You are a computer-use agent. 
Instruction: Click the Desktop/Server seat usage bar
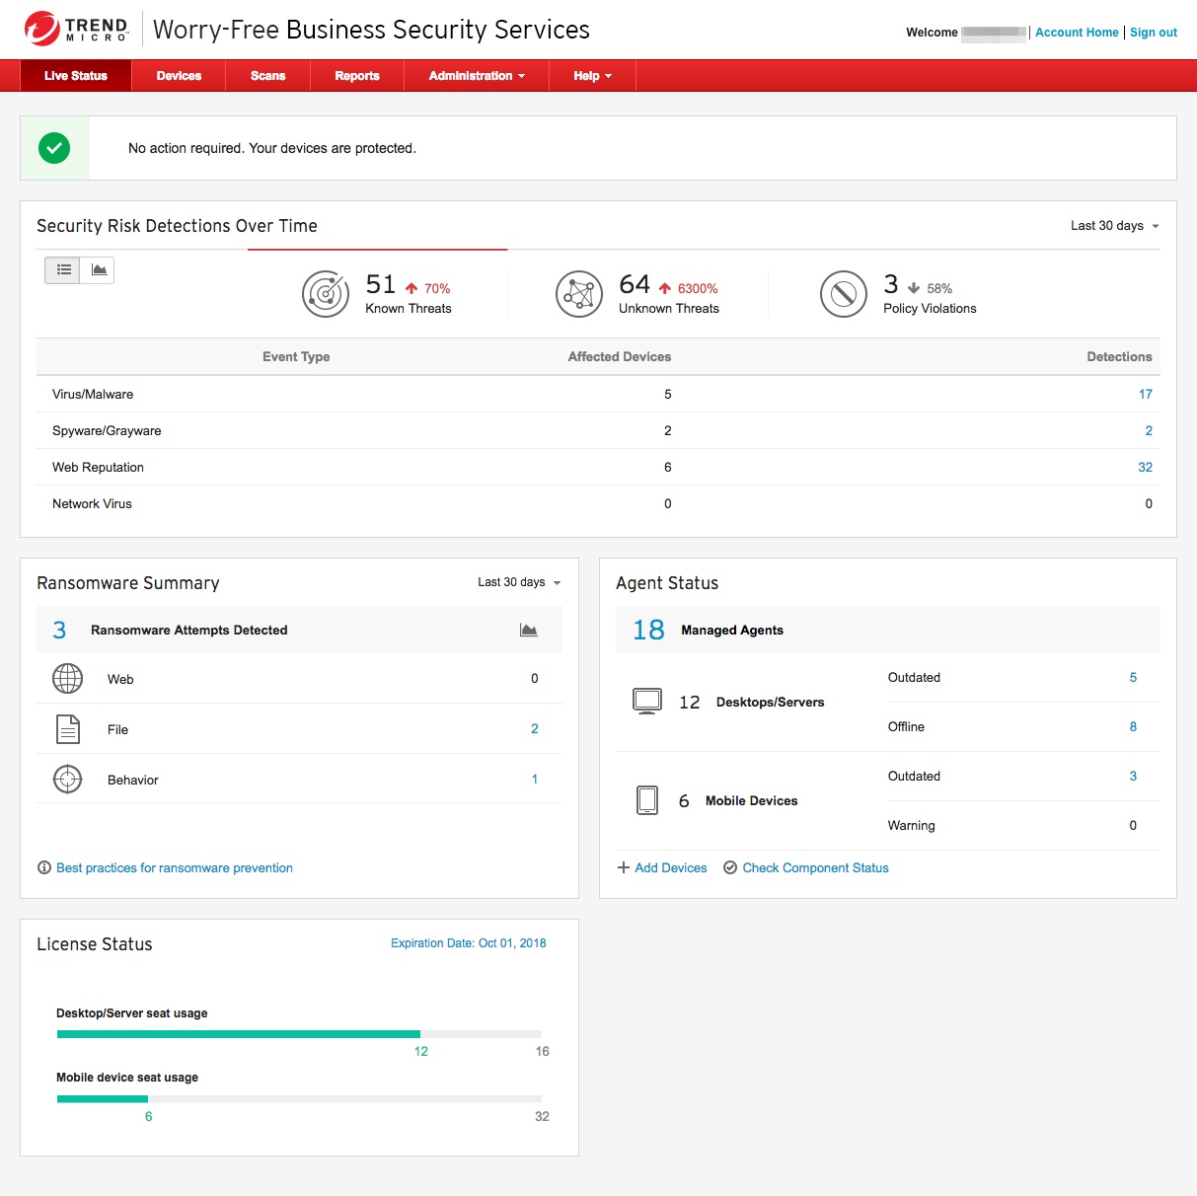click(299, 1034)
